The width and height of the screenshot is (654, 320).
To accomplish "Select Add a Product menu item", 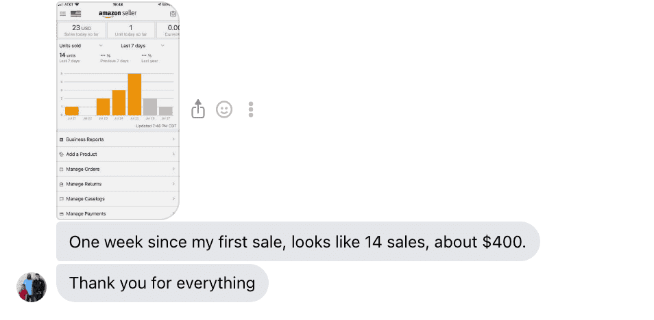I will [x=117, y=154].
